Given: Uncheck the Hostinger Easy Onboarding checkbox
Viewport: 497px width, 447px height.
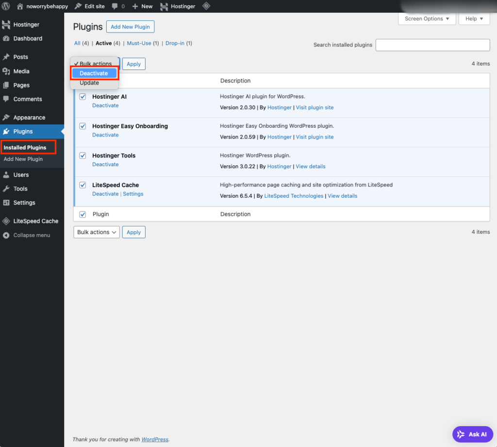Looking at the screenshot, I should click(83, 126).
